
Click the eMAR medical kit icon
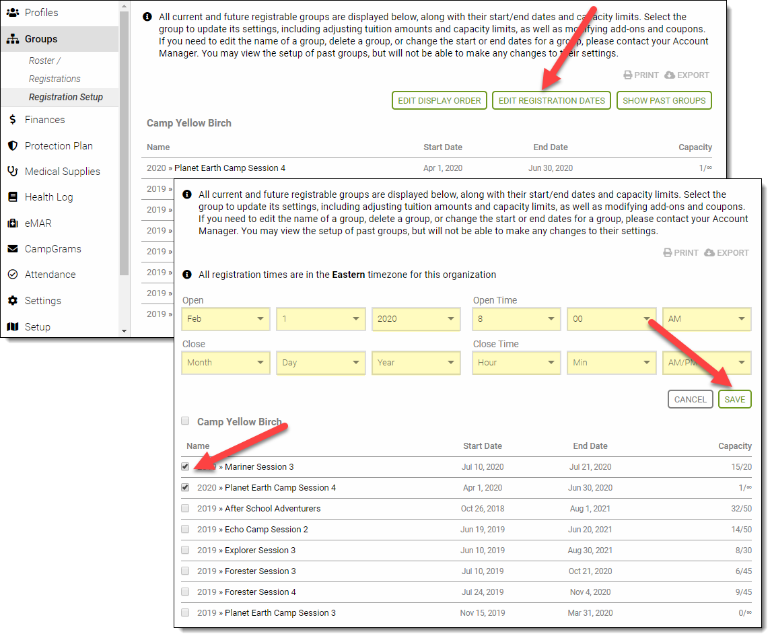click(12, 223)
